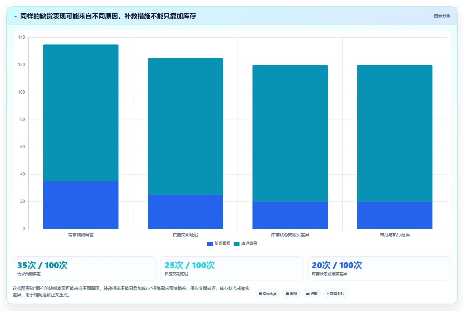Click the y-axis value 60
This screenshot has height=311, width=464.
tap(22, 147)
